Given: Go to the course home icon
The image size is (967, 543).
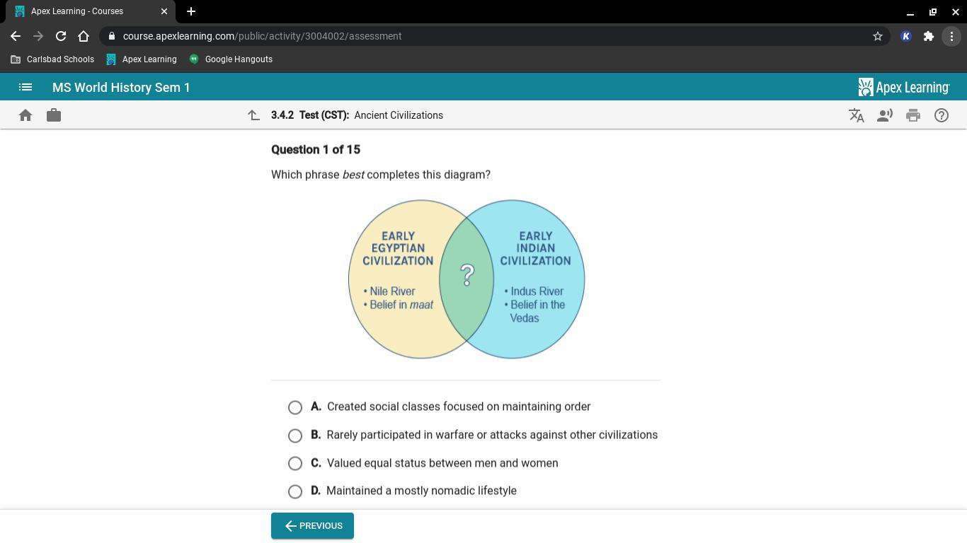Looking at the screenshot, I should tap(25, 115).
